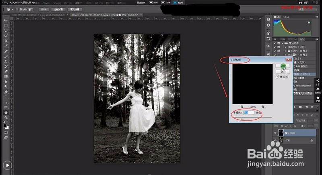The height and width of the screenshot is (175, 322).
Task: Open the Actions panel tab
Action: [301, 39]
